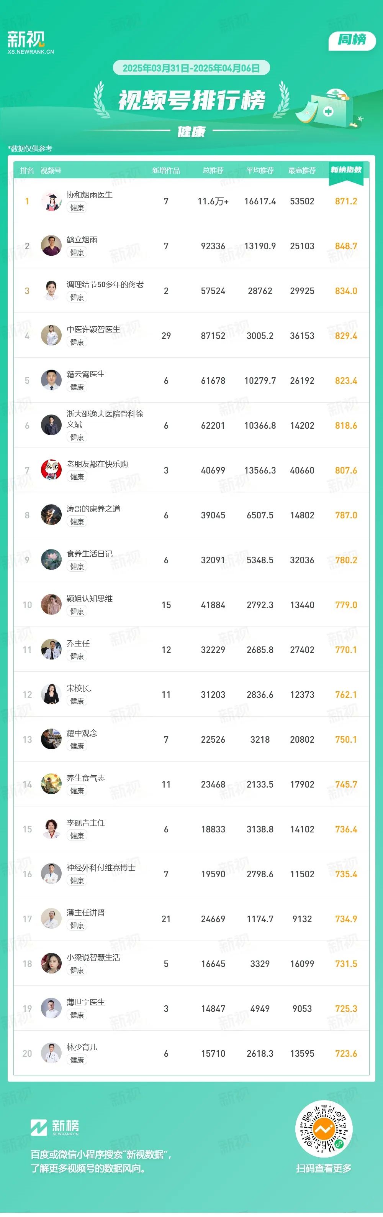Click the 总推荐 column header

tap(213, 171)
